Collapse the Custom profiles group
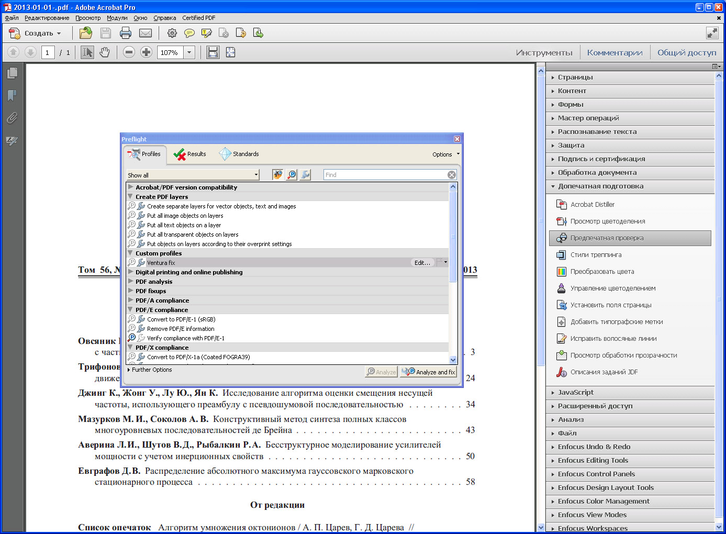The image size is (726, 534). (131, 253)
